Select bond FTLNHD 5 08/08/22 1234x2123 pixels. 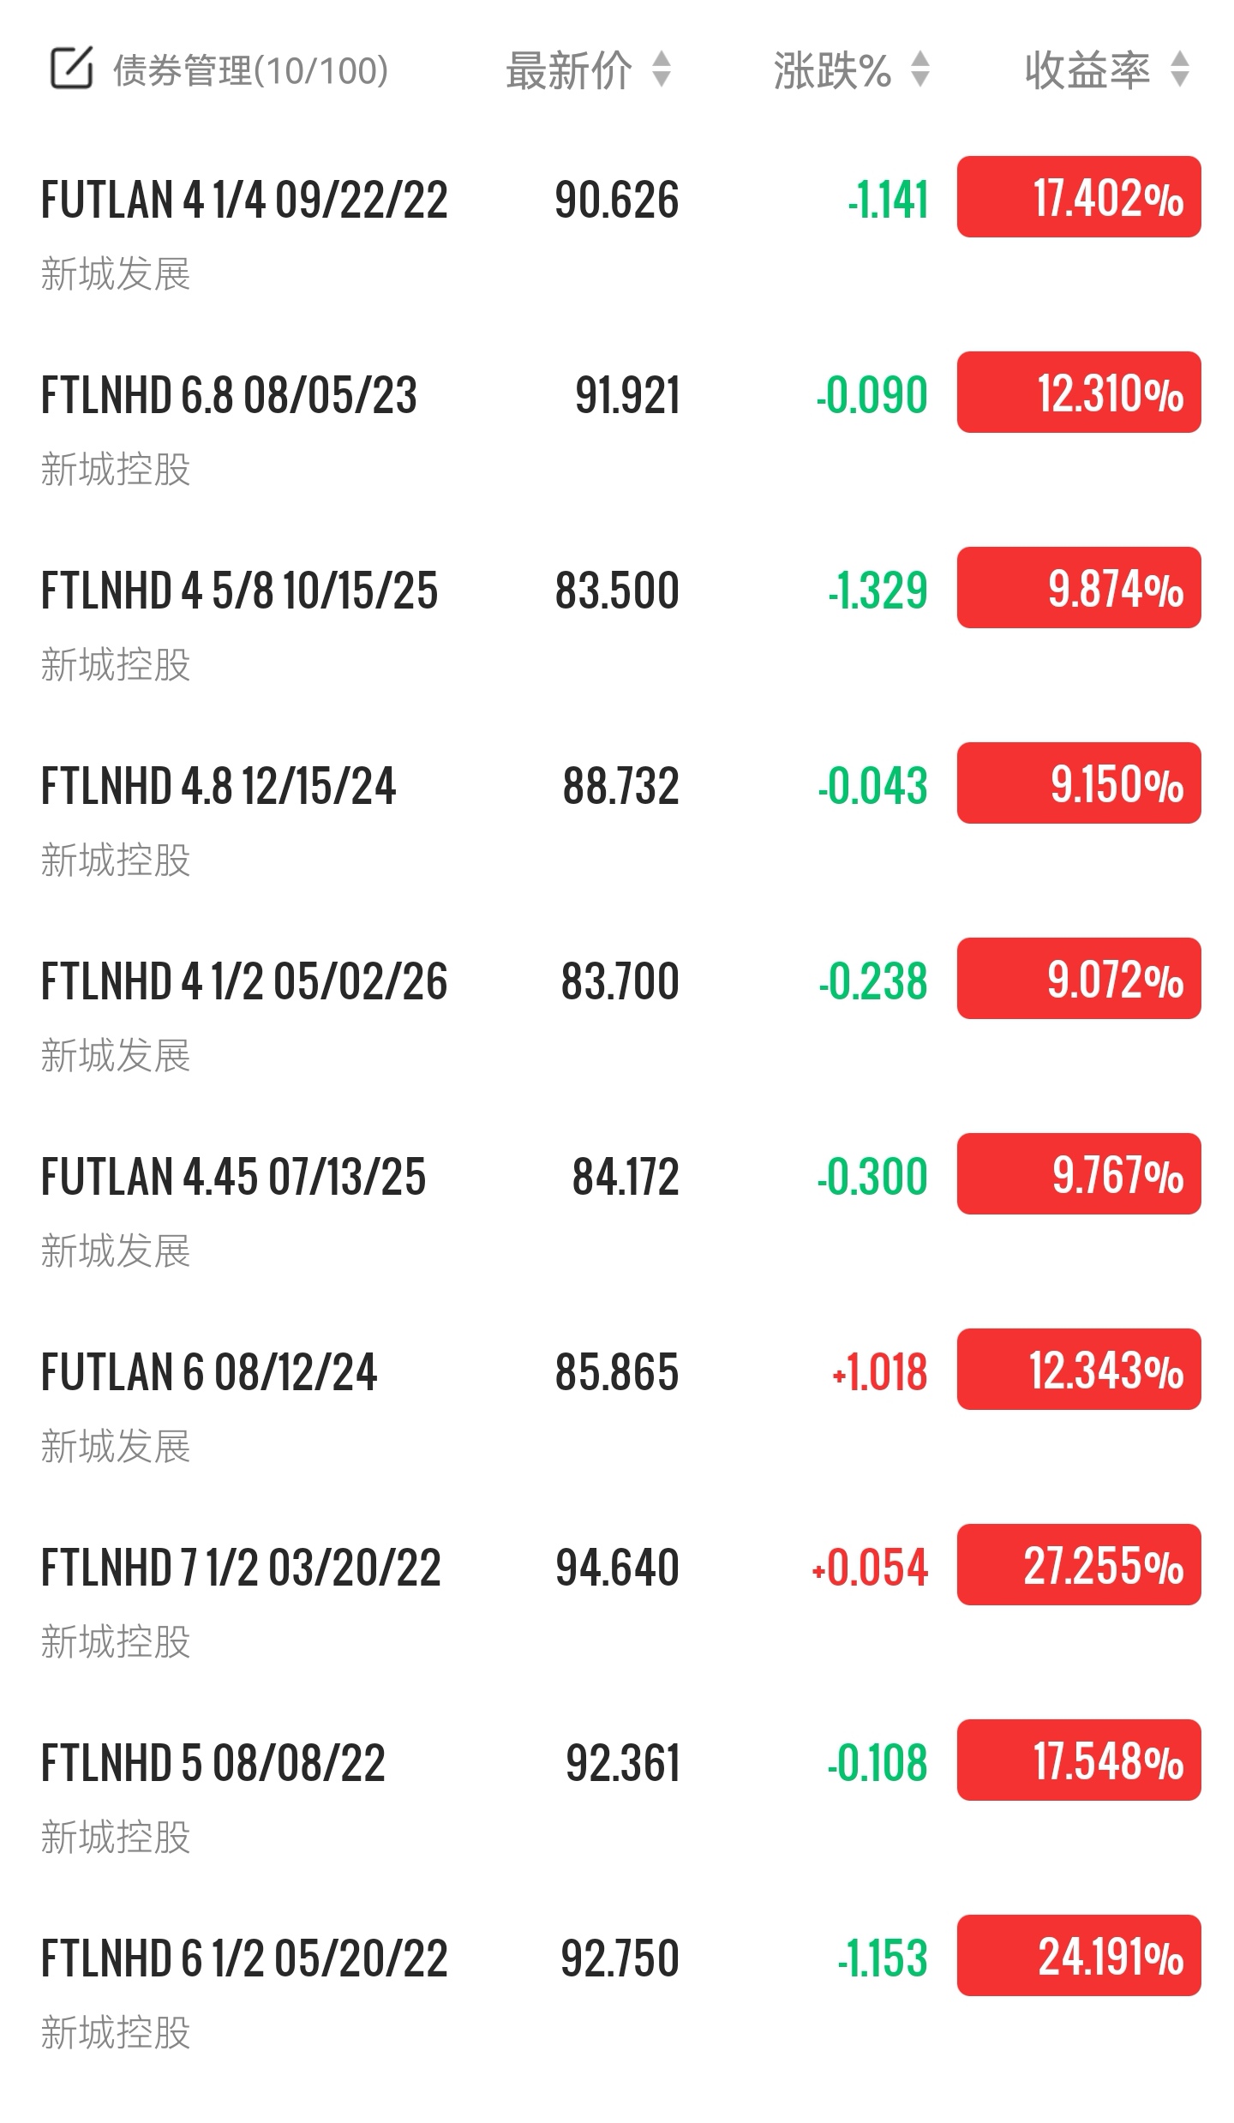click(x=213, y=1763)
